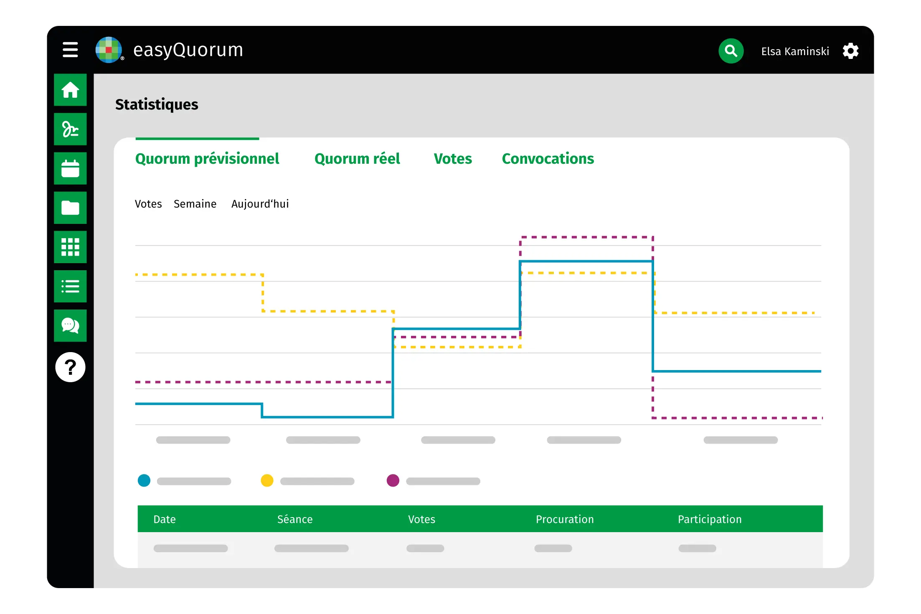The height and width of the screenshot is (614, 921).
Task: Open the calendar sidebar icon
Action: click(x=70, y=168)
